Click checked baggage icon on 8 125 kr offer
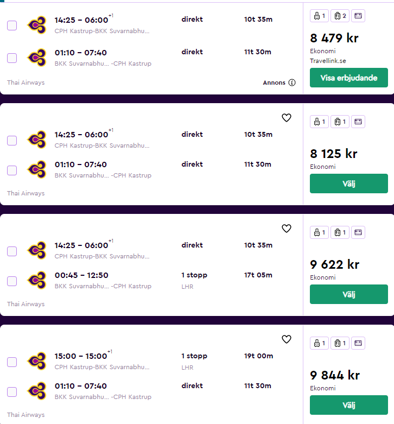 (x=340, y=122)
